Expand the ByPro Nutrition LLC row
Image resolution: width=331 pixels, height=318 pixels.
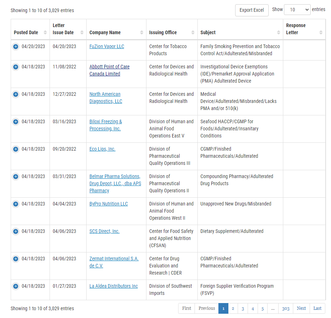(x=16, y=204)
